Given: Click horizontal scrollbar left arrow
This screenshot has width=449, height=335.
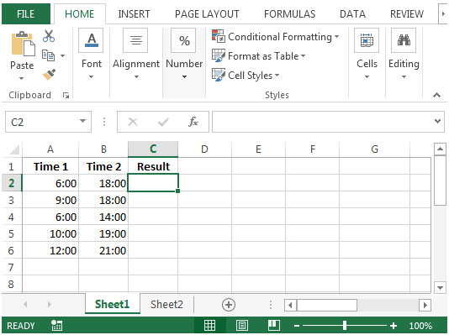Looking at the screenshot, I should (x=290, y=305).
